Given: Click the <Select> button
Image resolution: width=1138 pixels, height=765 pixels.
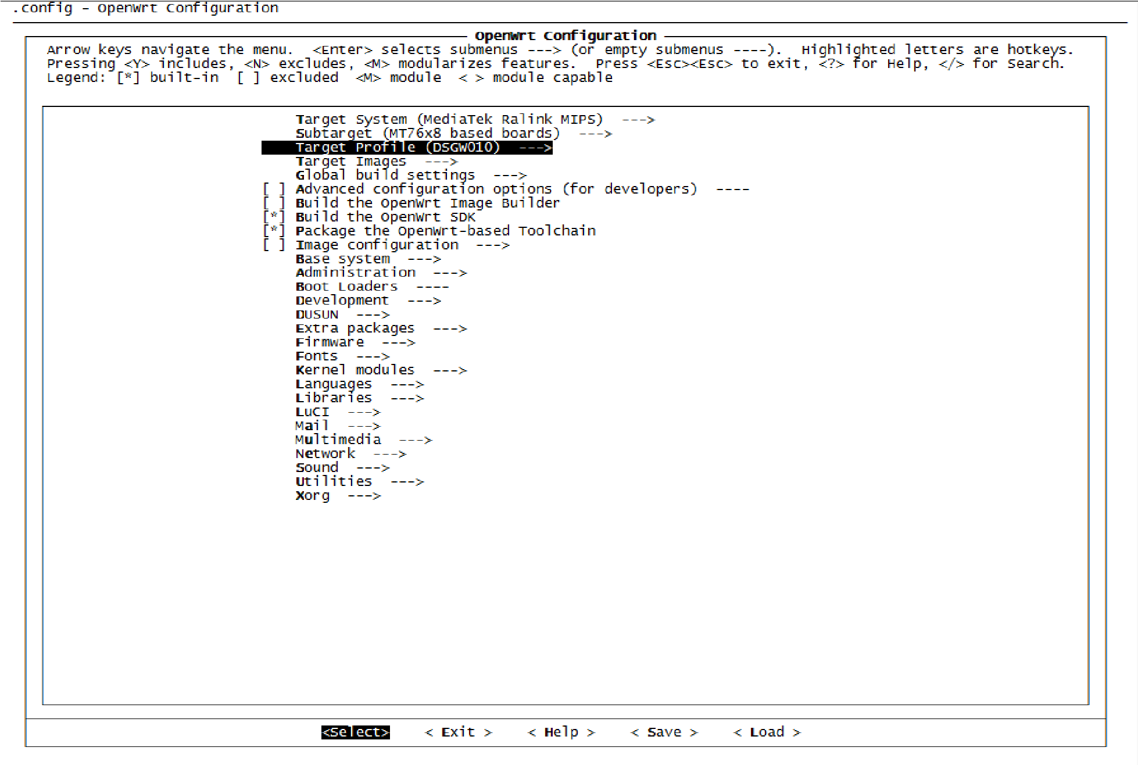Looking at the screenshot, I should pyautogui.click(x=356, y=732).
